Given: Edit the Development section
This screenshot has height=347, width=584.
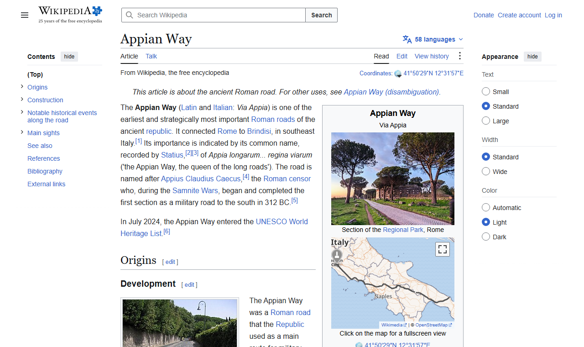Looking at the screenshot, I should pos(189,284).
